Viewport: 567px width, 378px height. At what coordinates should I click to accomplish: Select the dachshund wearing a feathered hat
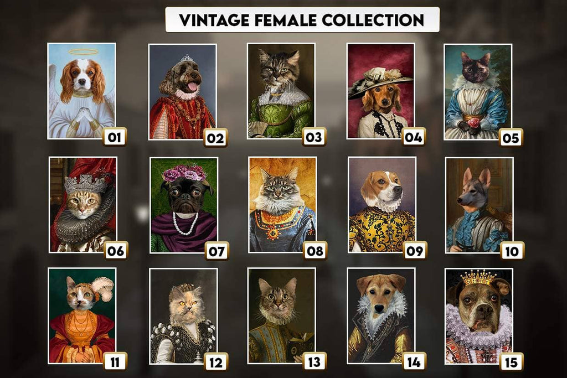380,91
